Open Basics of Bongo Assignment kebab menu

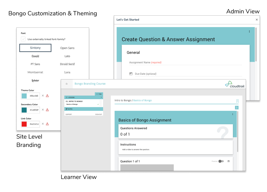point(233,114)
